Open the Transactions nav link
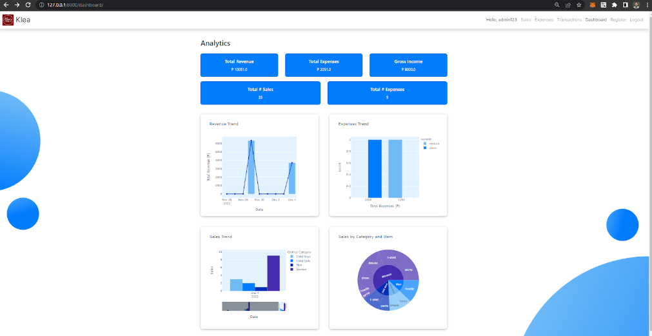This screenshot has height=336, width=652. tap(569, 20)
